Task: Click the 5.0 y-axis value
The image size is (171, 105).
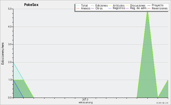Action: point(10,9)
